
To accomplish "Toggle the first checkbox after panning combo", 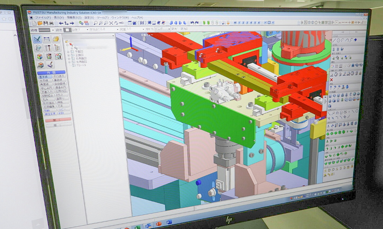I will click(173, 29).
